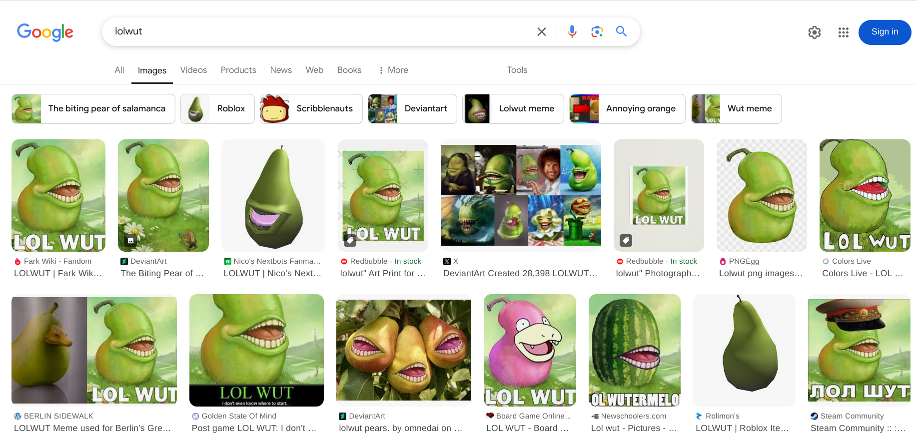Select the Roblox suggestion chip

[x=217, y=109]
